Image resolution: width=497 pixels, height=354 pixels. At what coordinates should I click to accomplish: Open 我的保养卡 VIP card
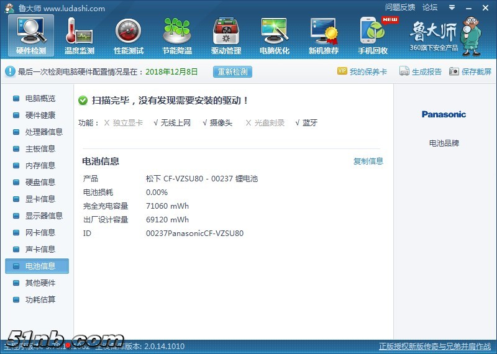pyautogui.click(x=362, y=71)
